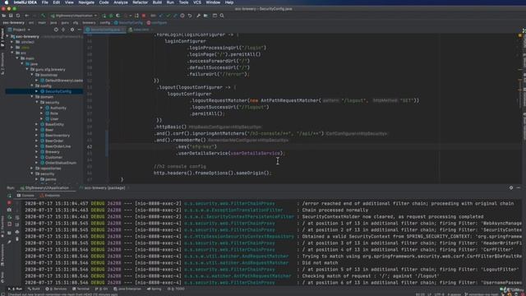Screen dimensions: 526x296
Task: Open the TODO tool window button
Action: point(176,289)
